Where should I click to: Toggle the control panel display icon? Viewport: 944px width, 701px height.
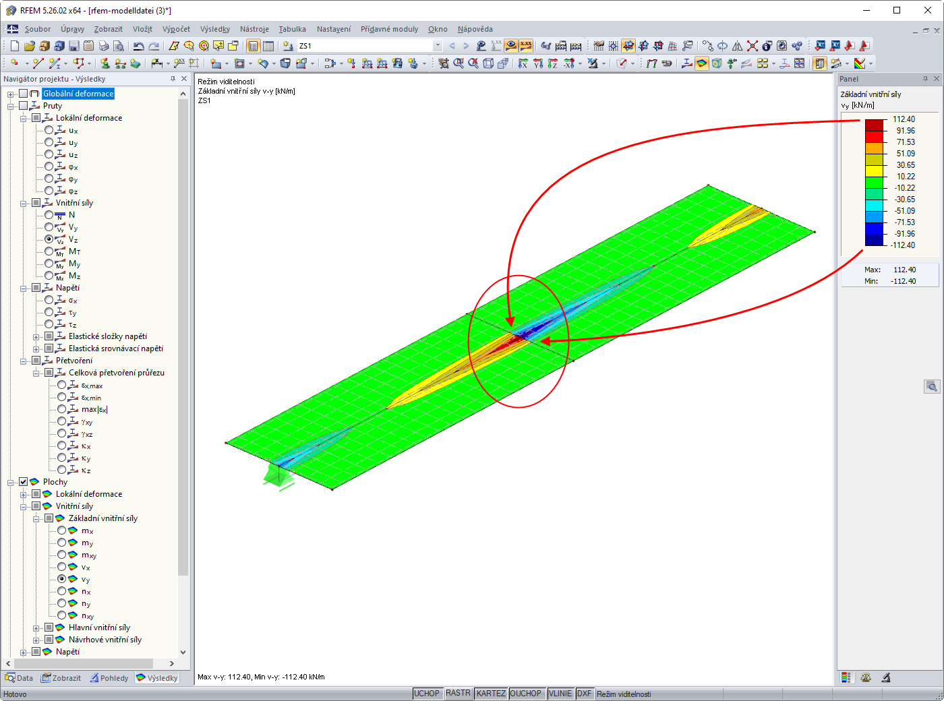(x=820, y=63)
